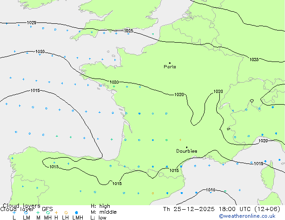Click the 1010 isobar label
This screenshot has height=220, width=285.
click(x=210, y=190)
